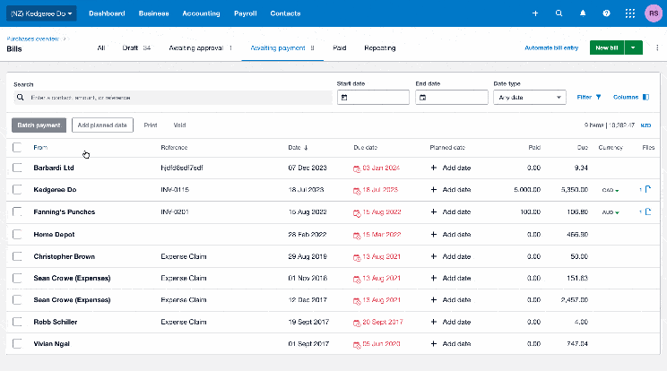Expand the New bill dropdown arrow

click(634, 47)
